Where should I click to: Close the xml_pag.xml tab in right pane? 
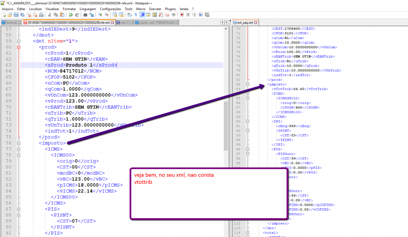[255, 23]
